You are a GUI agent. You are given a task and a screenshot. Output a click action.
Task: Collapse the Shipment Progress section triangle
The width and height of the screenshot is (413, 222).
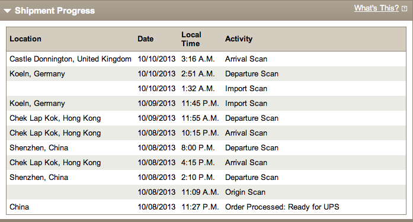pyautogui.click(x=7, y=11)
